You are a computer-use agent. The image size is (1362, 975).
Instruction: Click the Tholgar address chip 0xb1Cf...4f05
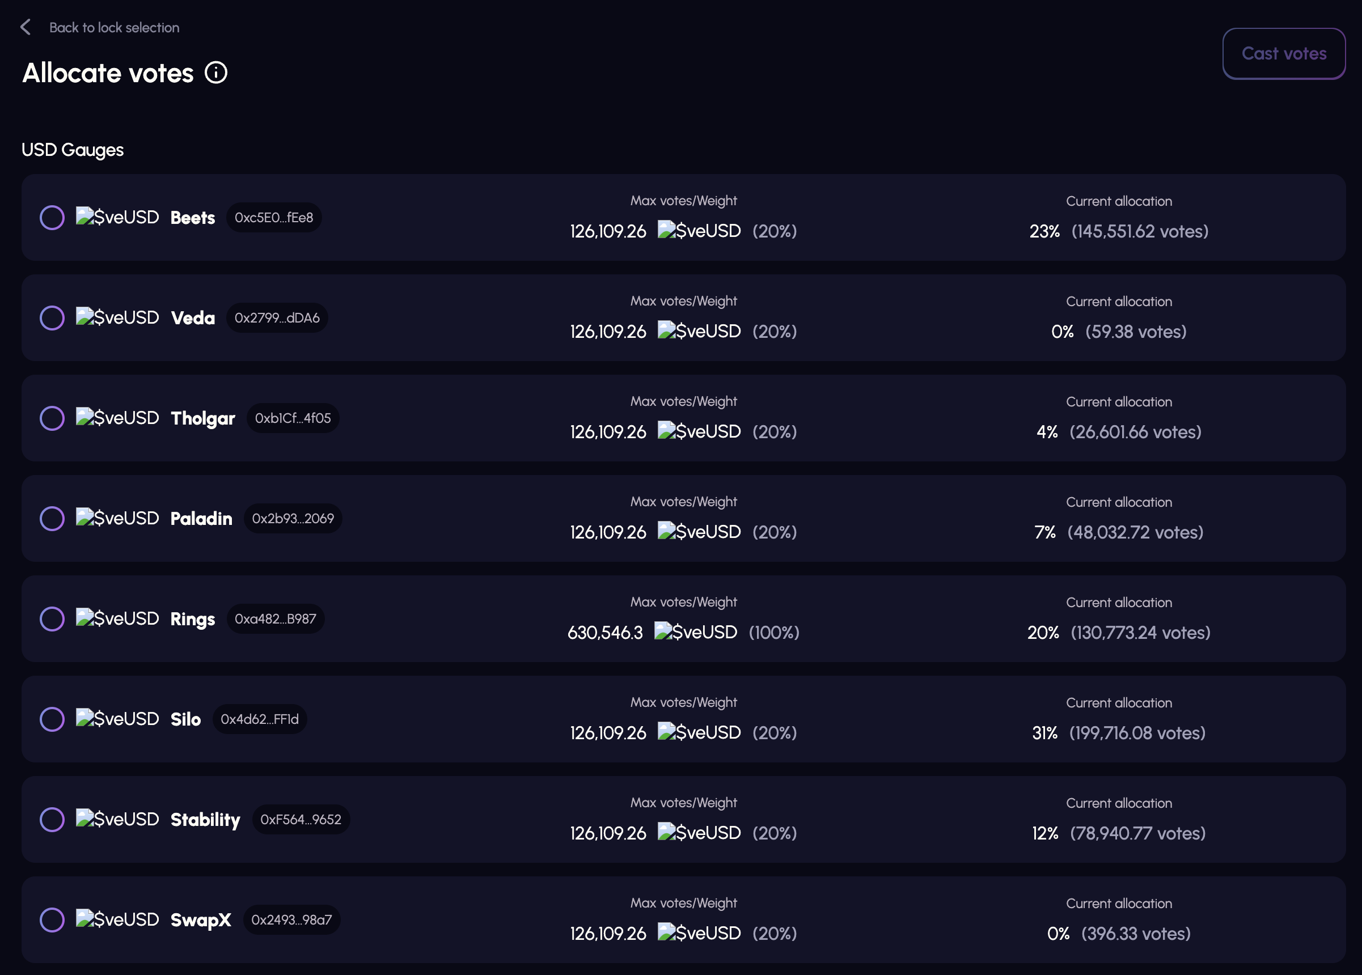tap(293, 418)
